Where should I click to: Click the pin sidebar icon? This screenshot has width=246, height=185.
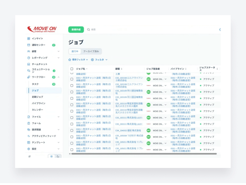[x=29, y=156]
